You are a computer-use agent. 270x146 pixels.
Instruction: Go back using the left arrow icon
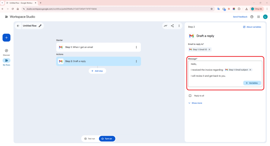18,26
